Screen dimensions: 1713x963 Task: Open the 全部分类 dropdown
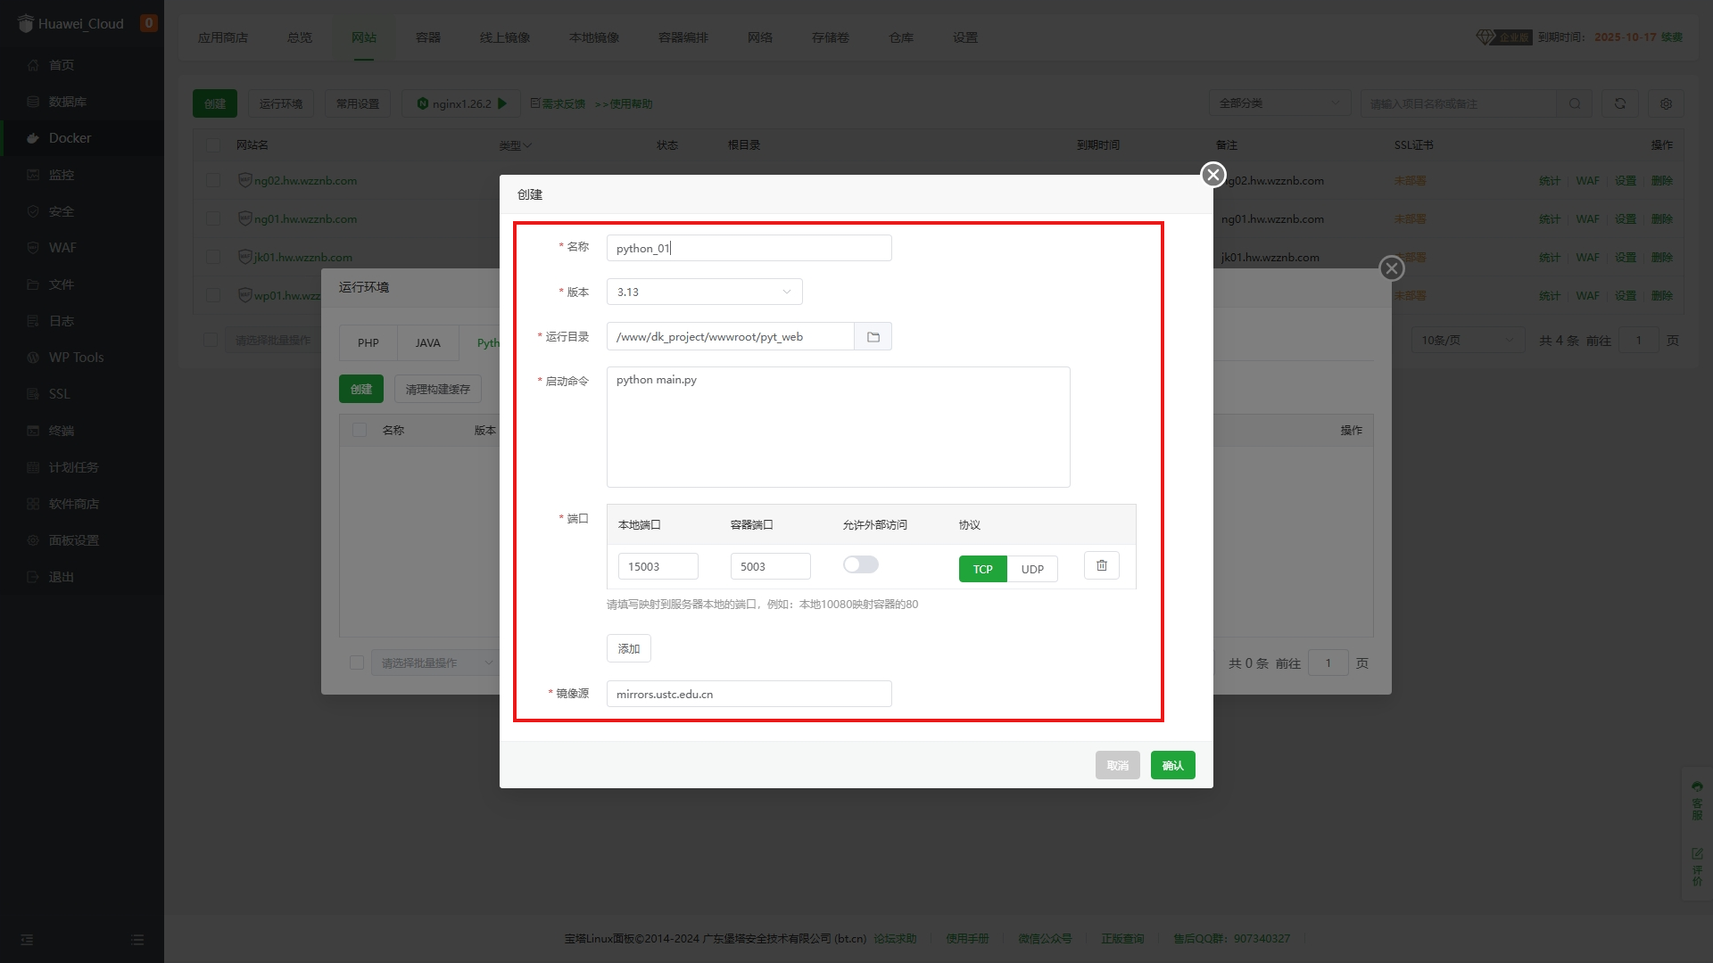pyautogui.click(x=1280, y=103)
